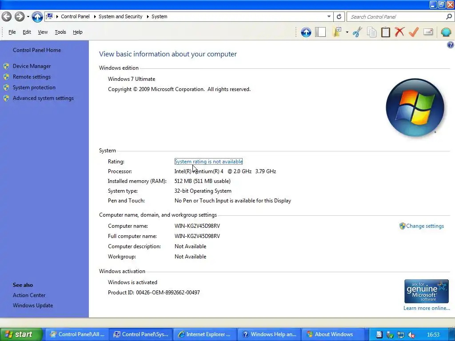Switch to About Windows taskbar button
Screen dimensions: 455x341
click(333, 334)
